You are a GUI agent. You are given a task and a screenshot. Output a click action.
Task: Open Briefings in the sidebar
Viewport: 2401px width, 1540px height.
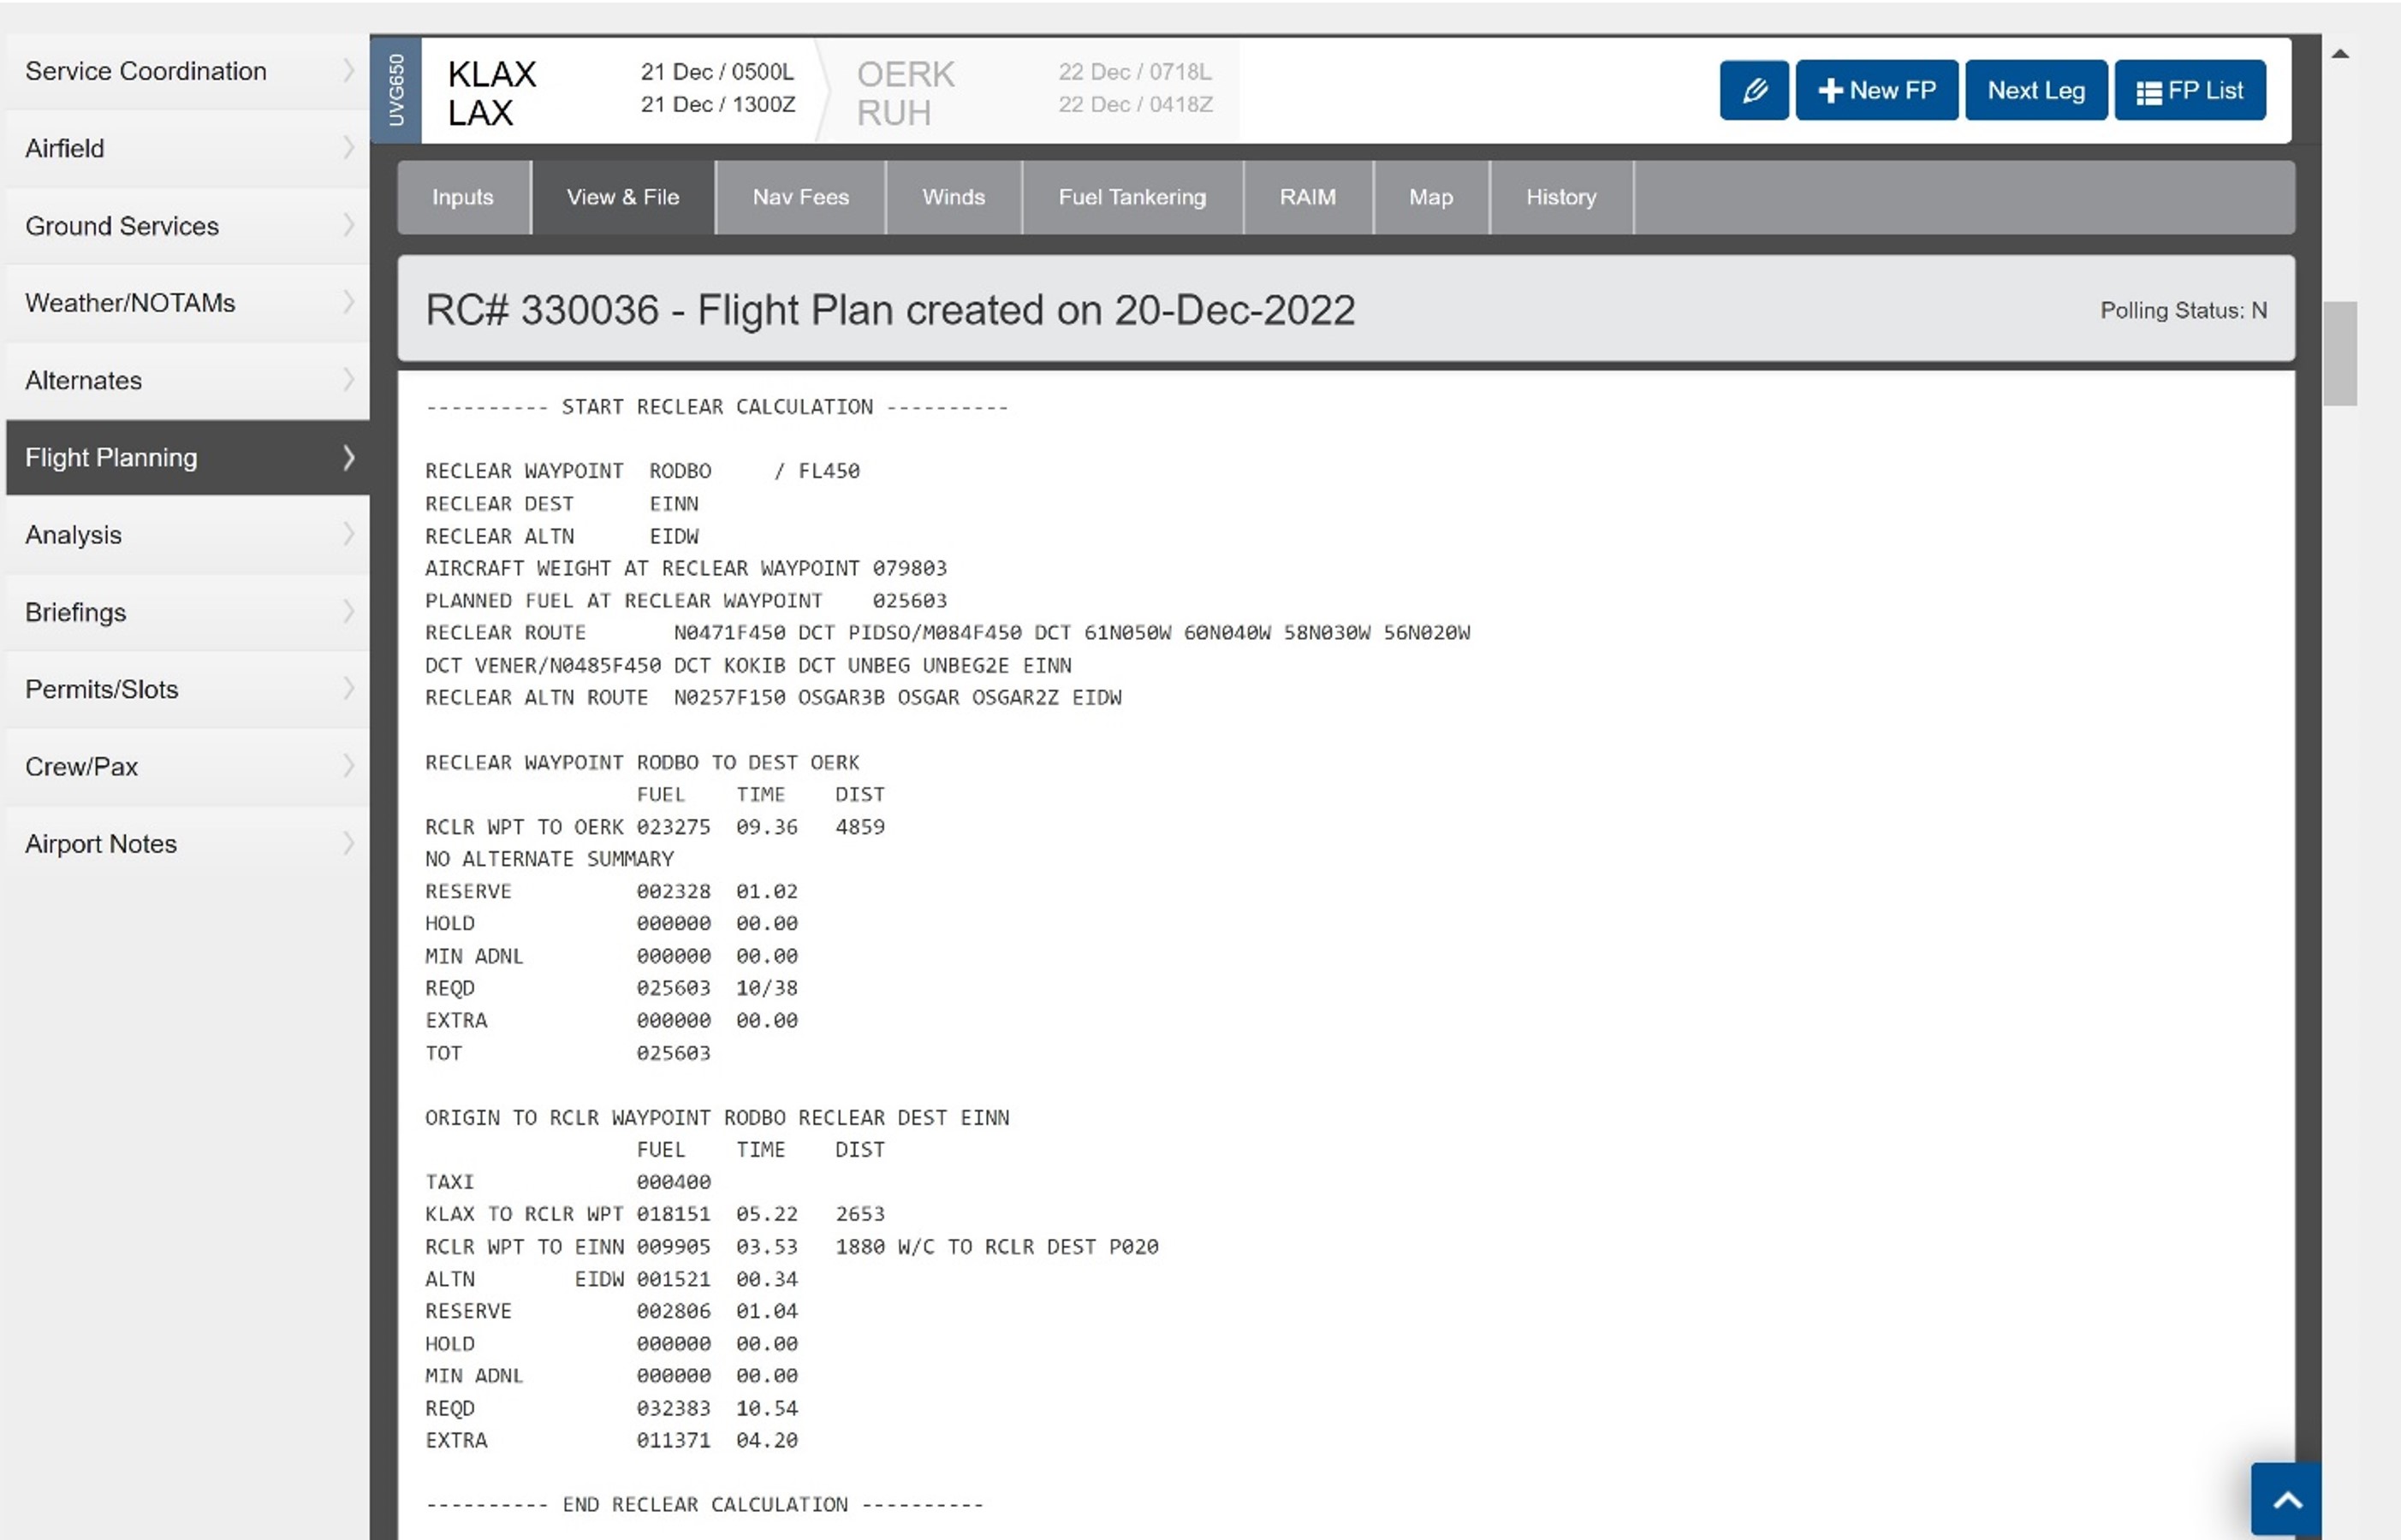[x=187, y=612]
